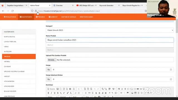
Task: Open the PENGATURAN menu
Action: (x=10, y=17)
